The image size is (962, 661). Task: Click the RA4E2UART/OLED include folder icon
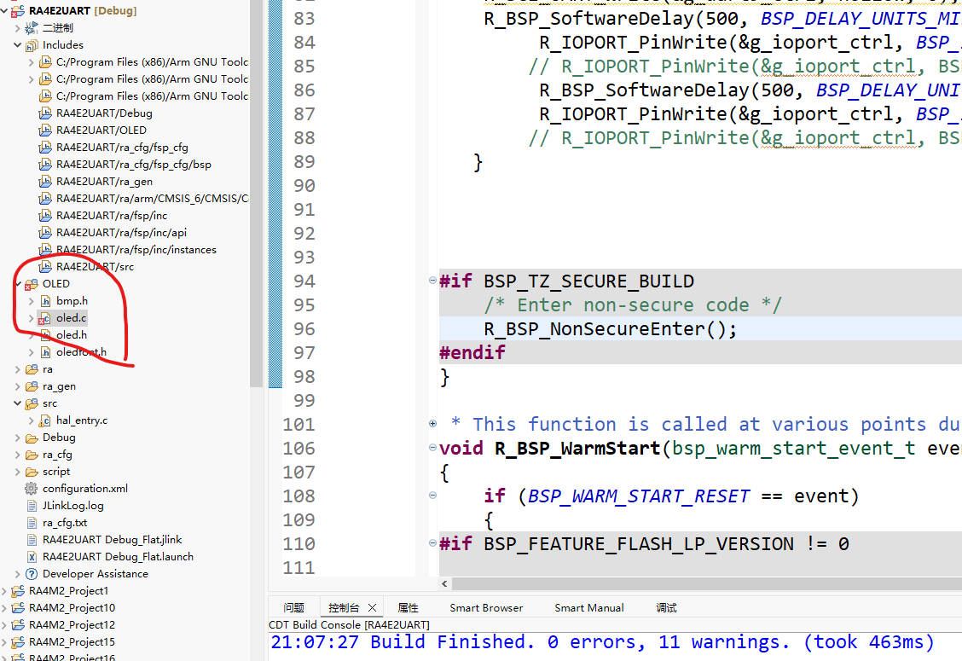[x=45, y=130]
